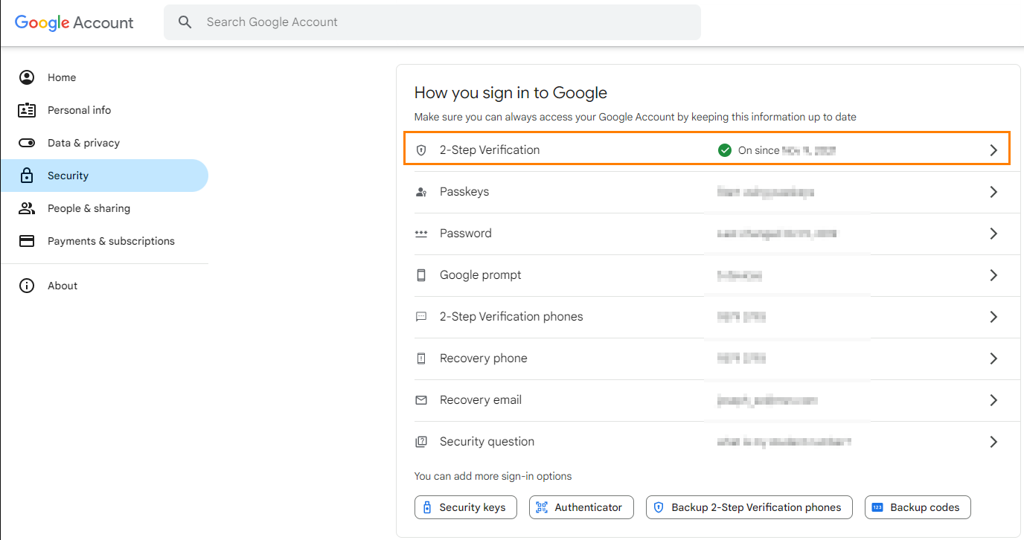Click the search magnifier icon

coord(185,22)
